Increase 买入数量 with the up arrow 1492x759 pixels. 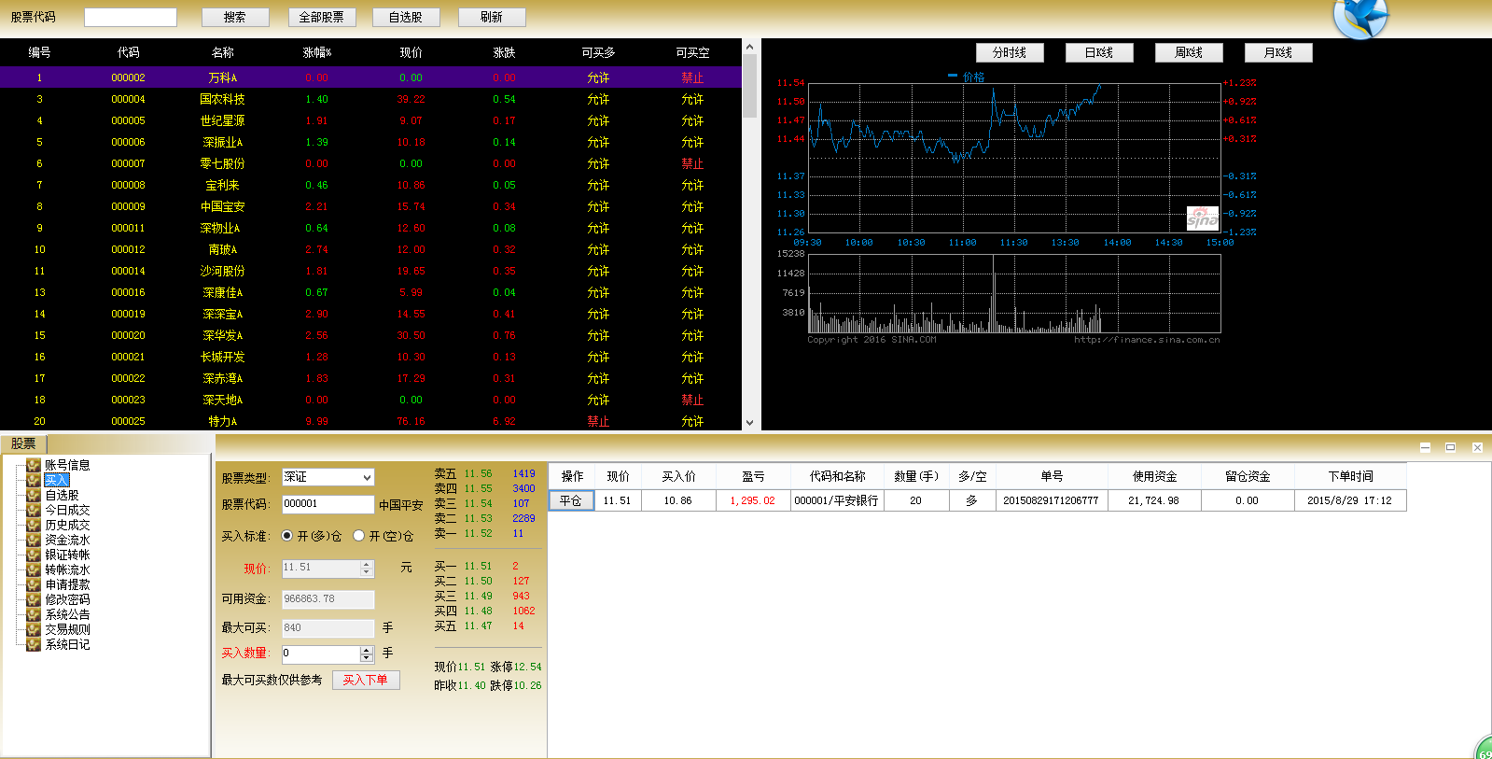point(367,650)
